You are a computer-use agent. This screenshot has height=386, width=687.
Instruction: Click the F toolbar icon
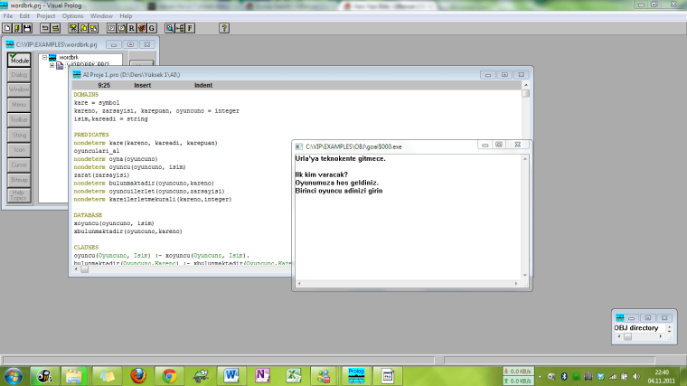pyautogui.click(x=191, y=28)
